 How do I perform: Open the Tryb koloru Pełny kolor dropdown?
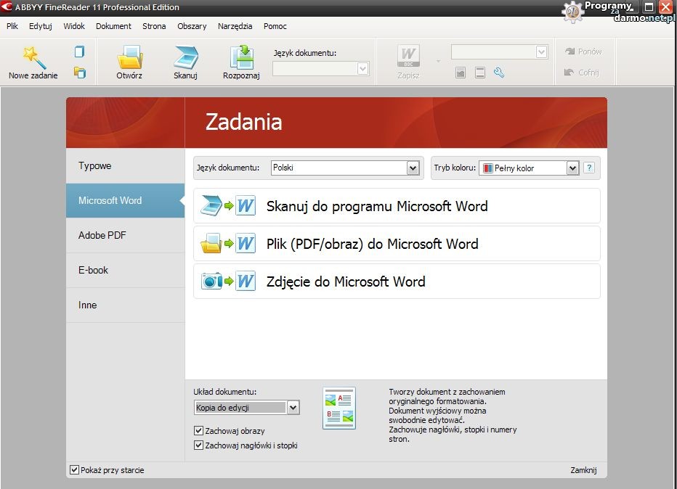(572, 168)
